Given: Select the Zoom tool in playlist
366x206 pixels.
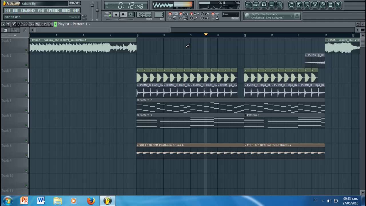Looking at the screenshot, I should [46, 24].
